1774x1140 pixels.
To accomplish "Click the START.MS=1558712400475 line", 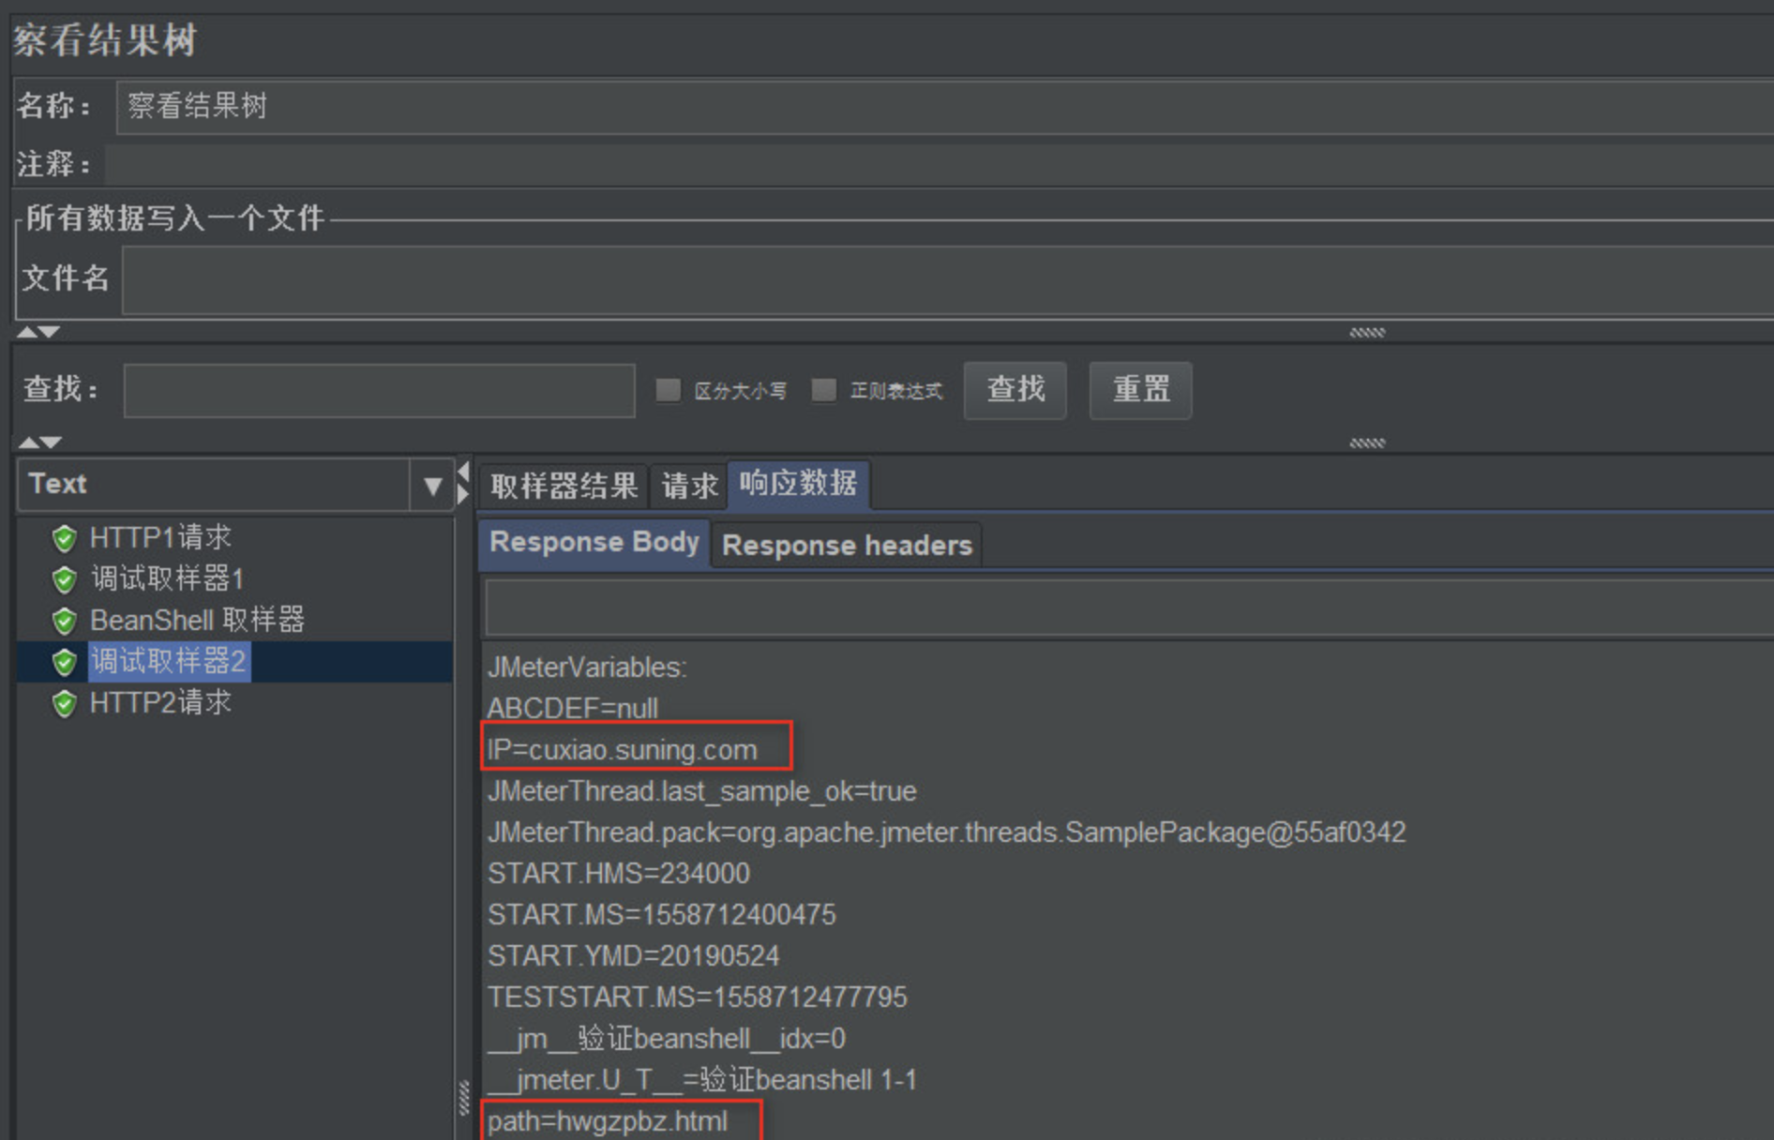I will (662, 915).
